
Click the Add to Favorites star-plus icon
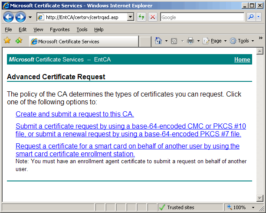coord(19,41)
